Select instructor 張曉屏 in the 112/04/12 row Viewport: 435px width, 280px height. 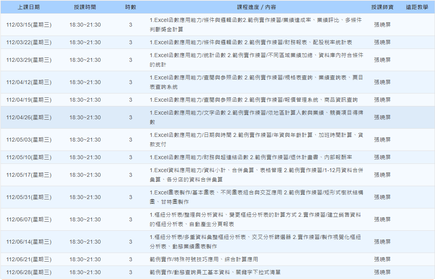(382, 82)
